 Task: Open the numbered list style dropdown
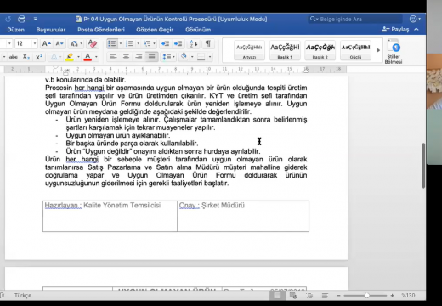pos(138,43)
